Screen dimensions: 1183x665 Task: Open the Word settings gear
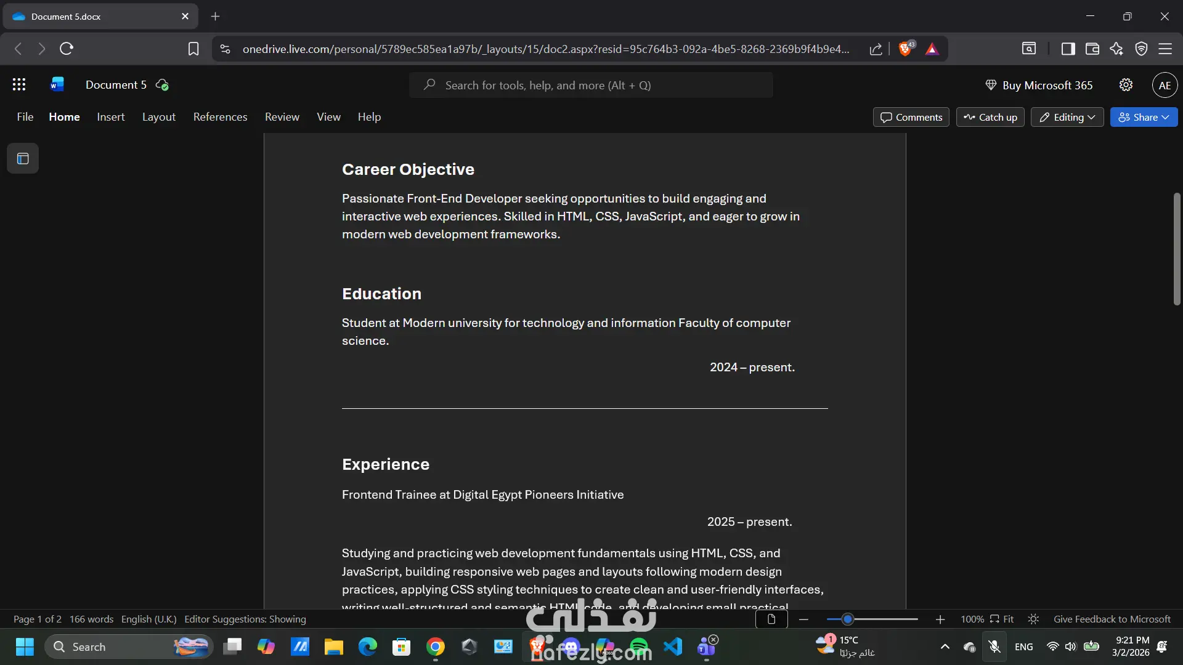pyautogui.click(x=1126, y=85)
